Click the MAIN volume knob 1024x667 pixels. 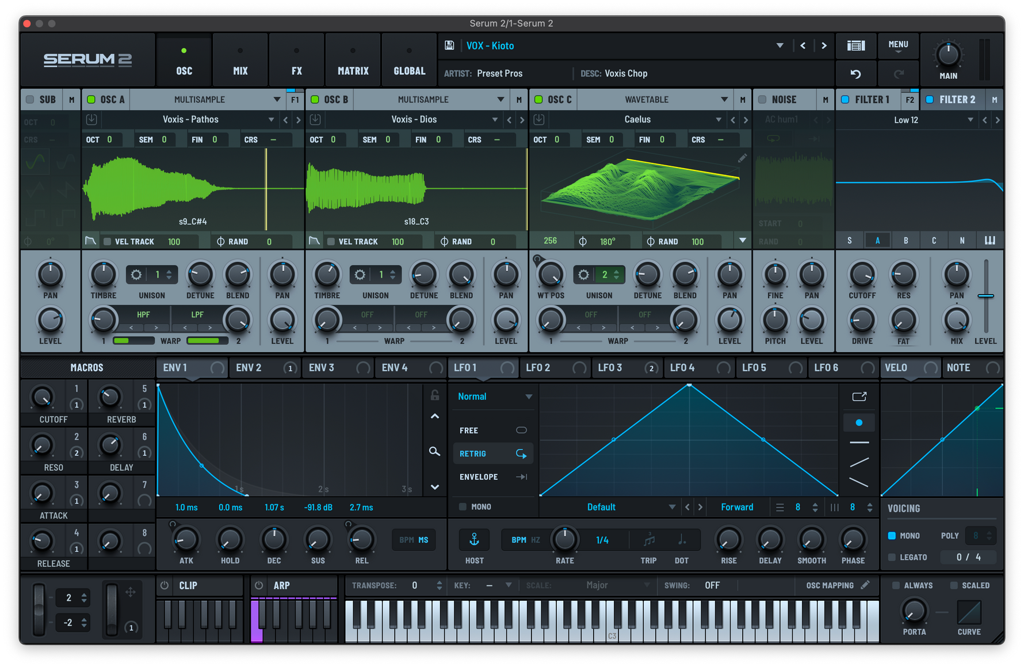[x=948, y=55]
